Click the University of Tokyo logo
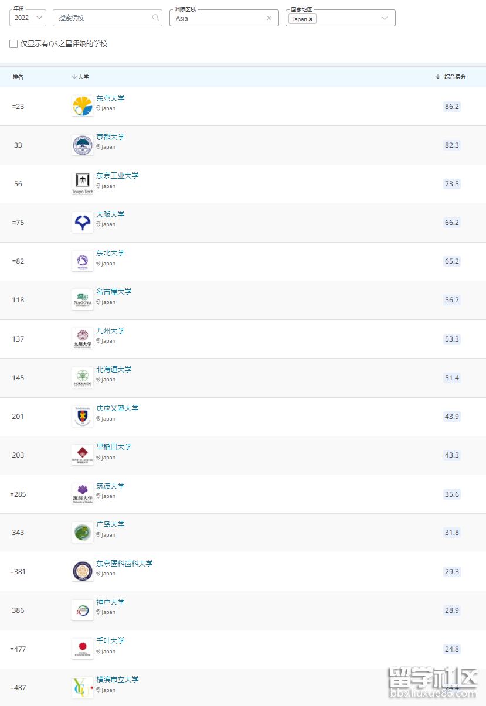Image resolution: width=486 pixels, height=706 pixels. click(82, 106)
